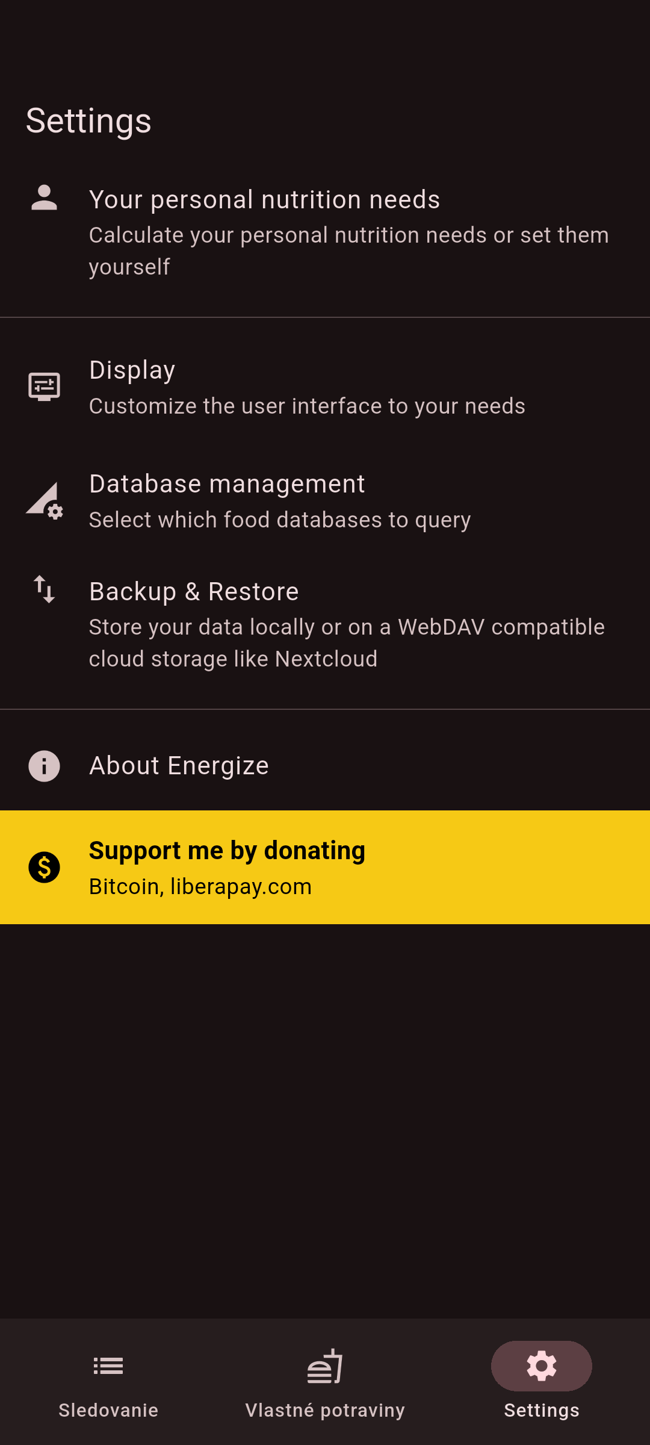The width and height of the screenshot is (650, 1445).
Task: Open Backup & Restore title
Action: point(194,592)
